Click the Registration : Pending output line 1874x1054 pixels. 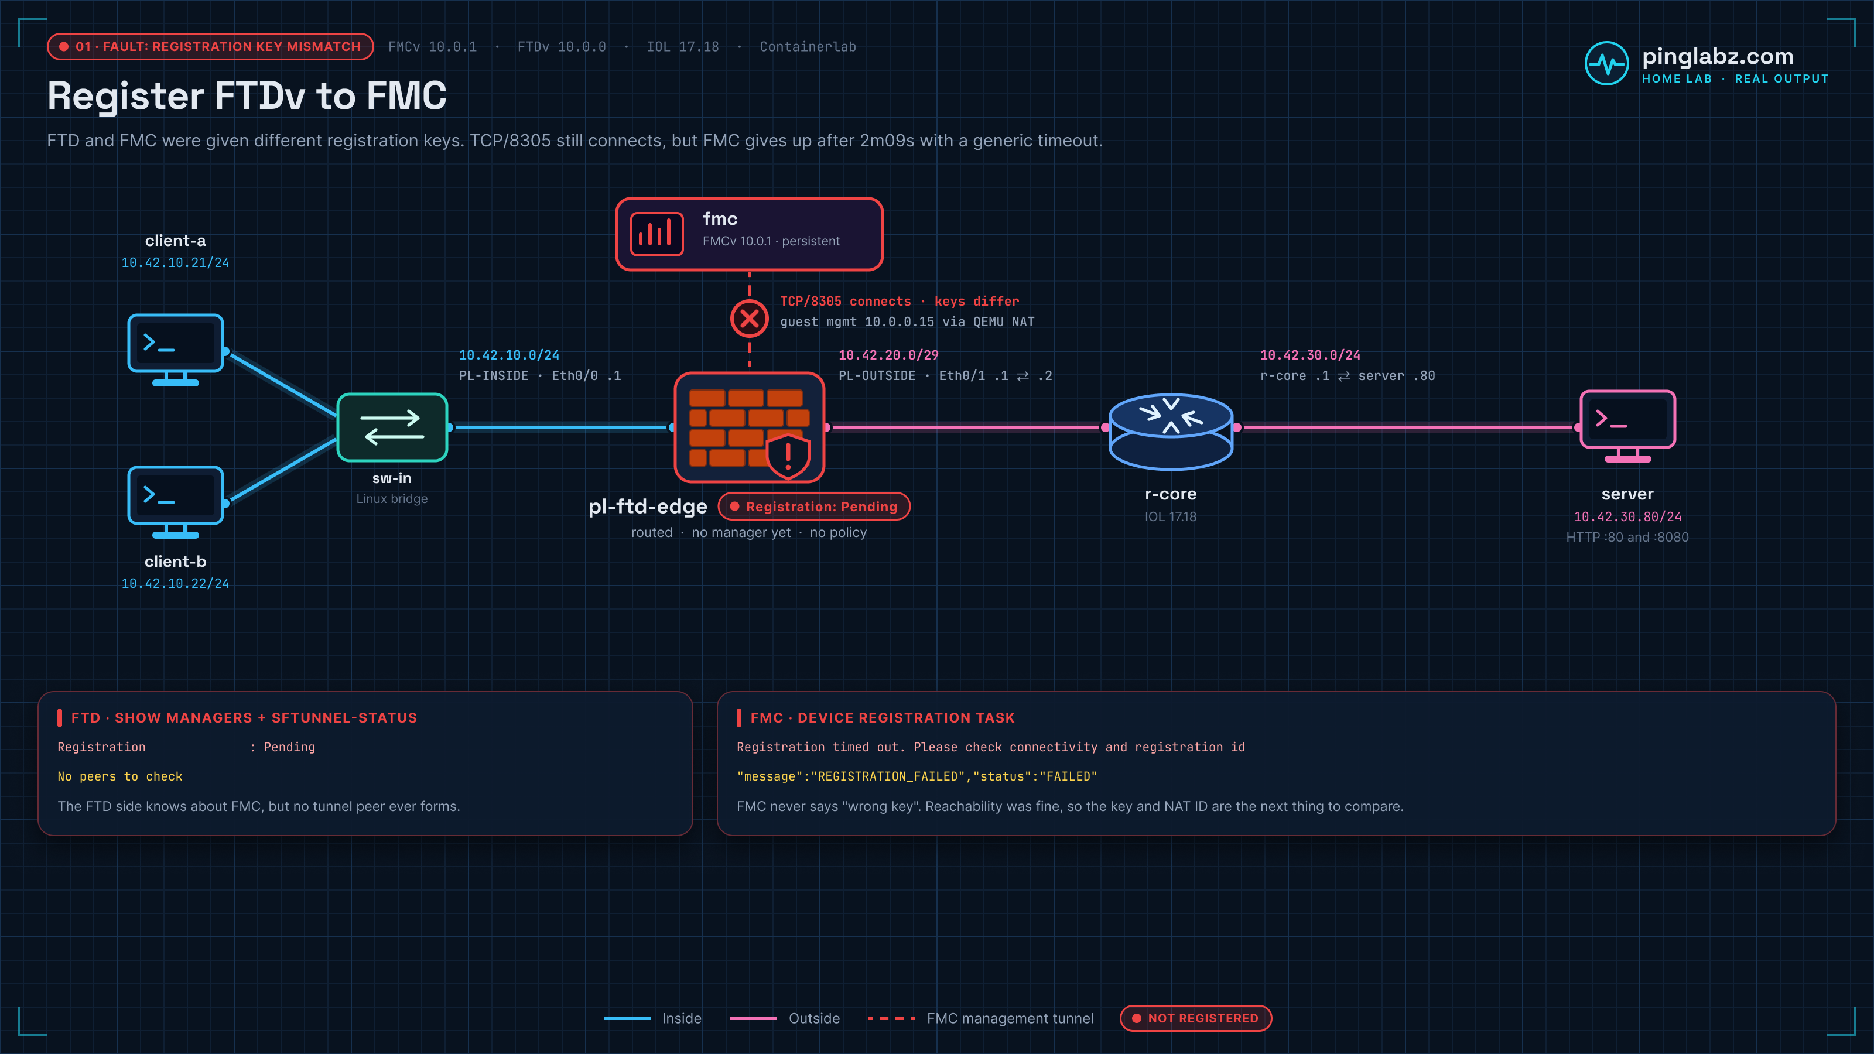(x=186, y=747)
